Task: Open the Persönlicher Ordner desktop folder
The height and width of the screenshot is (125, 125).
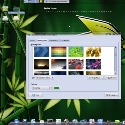Action: (x=16, y=9)
